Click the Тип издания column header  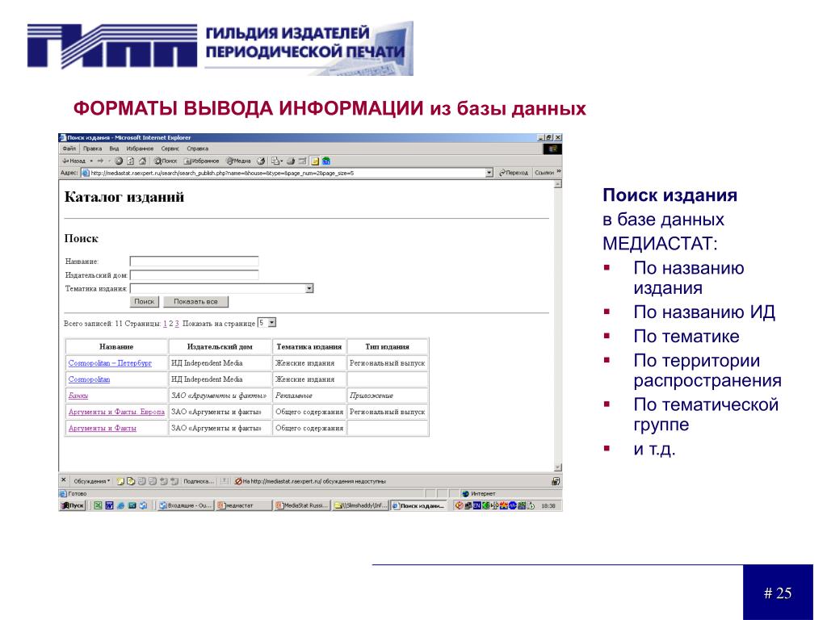(387, 347)
